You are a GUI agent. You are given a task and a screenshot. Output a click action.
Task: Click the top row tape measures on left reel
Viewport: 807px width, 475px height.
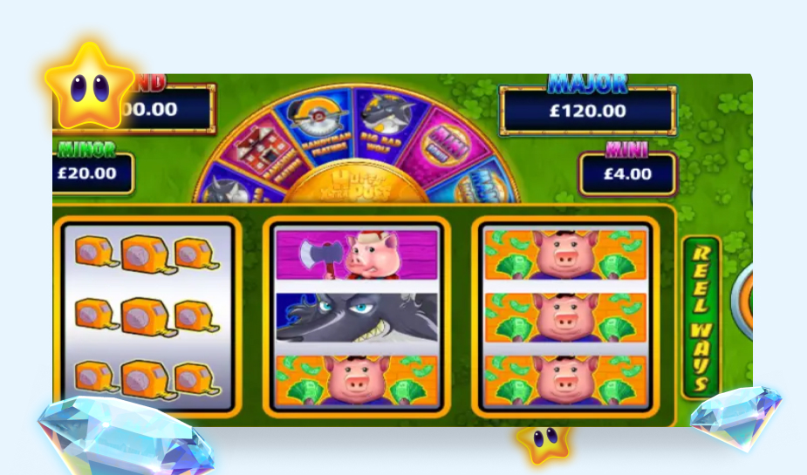(147, 254)
